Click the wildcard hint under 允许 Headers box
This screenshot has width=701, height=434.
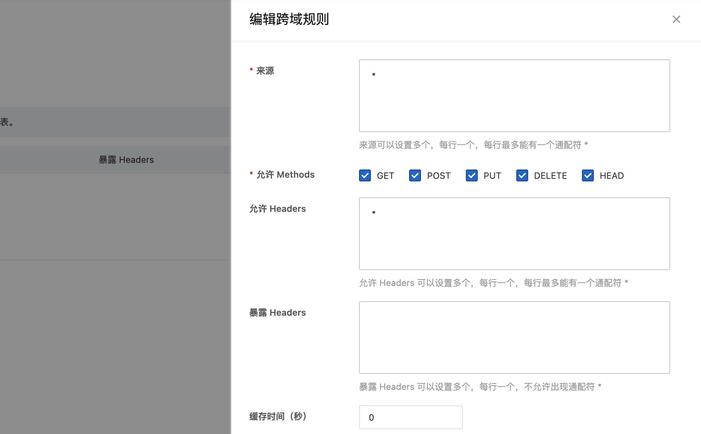pyautogui.click(x=493, y=283)
